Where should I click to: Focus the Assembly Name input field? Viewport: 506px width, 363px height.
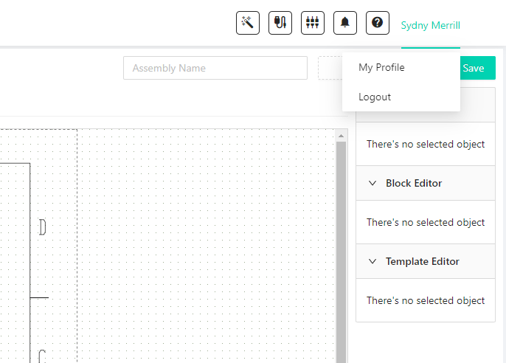[215, 68]
